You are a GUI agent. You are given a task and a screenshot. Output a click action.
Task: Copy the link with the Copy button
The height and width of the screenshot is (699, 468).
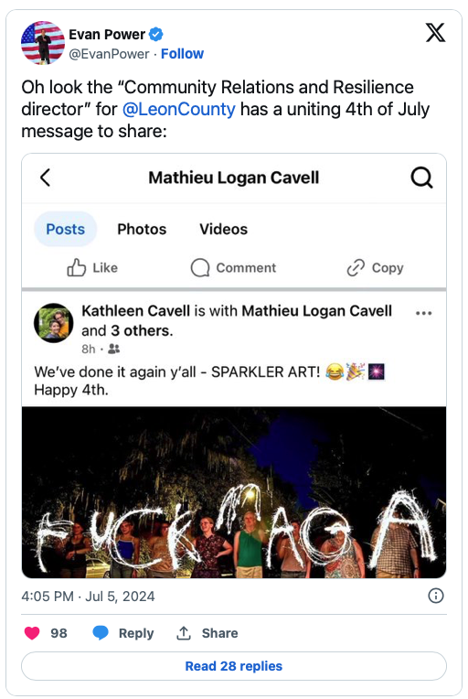click(375, 267)
